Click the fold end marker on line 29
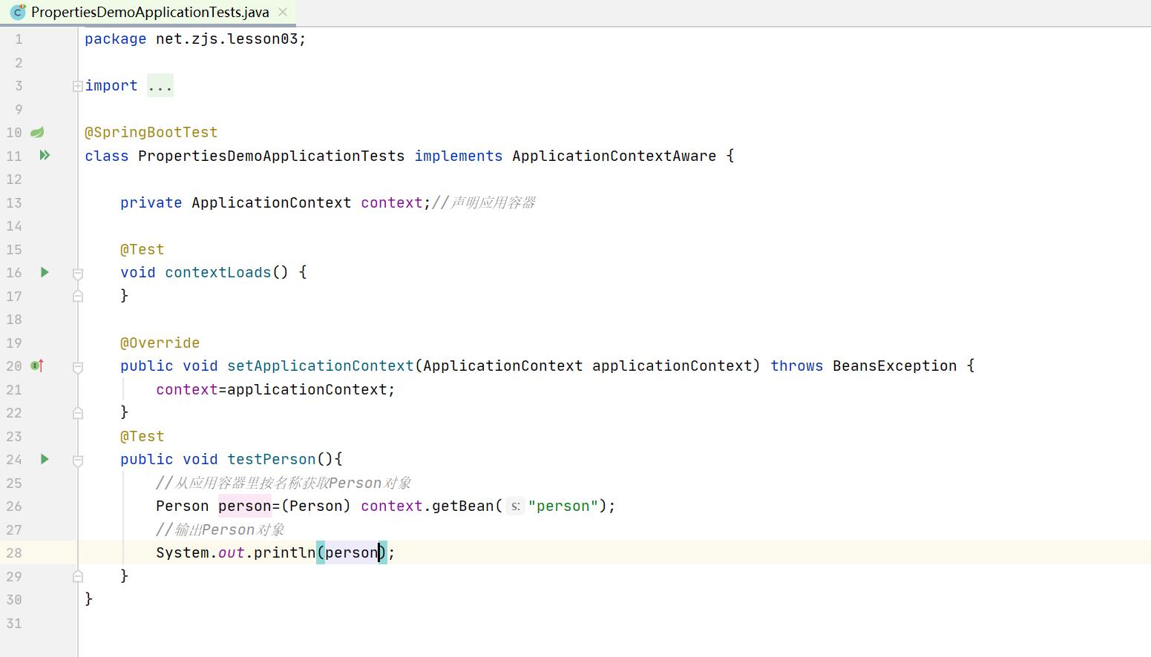This screenshot has width=1151, height=657. click(78, 576)
